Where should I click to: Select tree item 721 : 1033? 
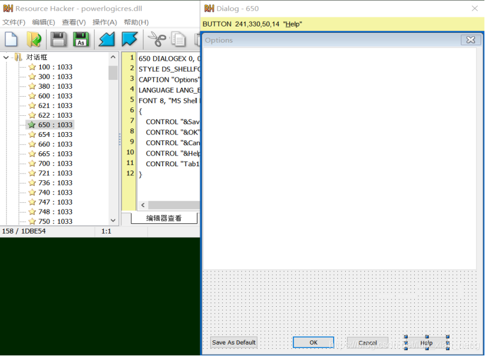55,173
